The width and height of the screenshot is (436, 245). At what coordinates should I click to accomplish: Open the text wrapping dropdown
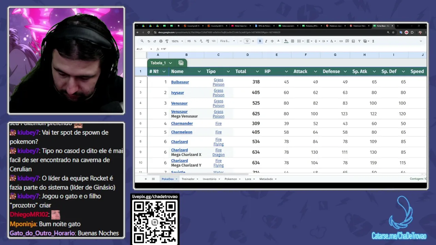pyautogui.click(x=325, y=41)
